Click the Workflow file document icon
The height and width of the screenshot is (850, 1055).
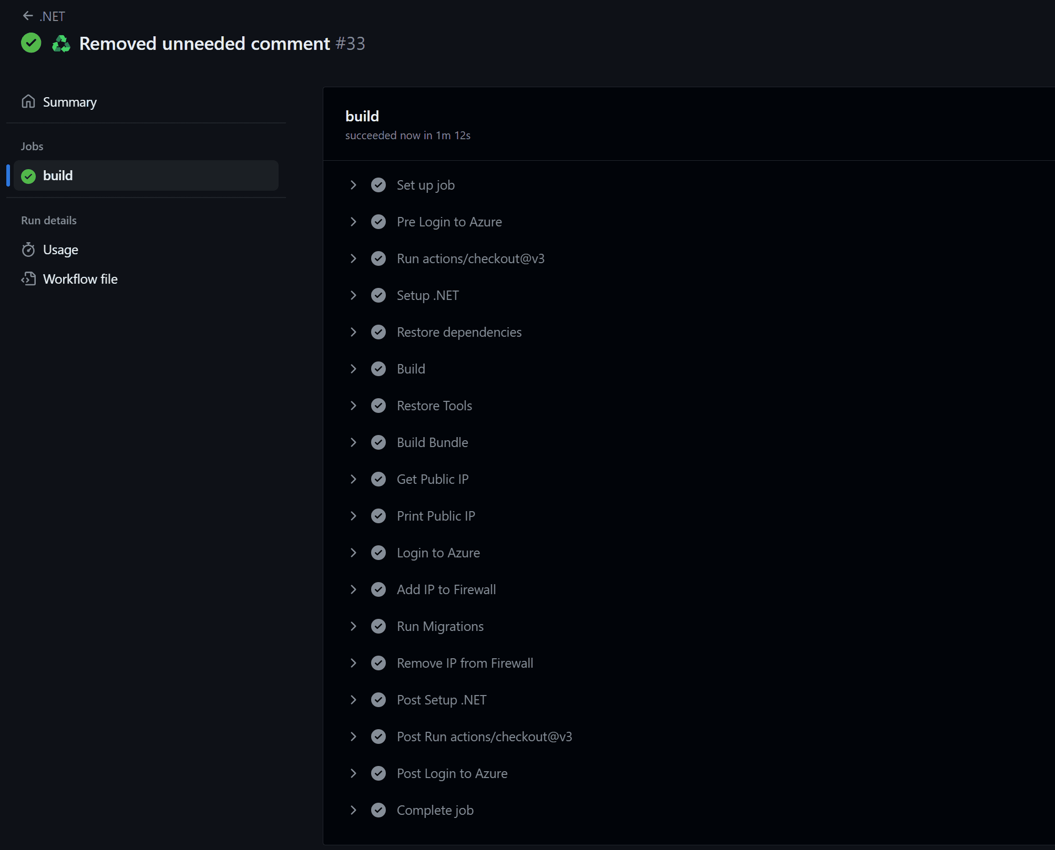coord(28,278)
